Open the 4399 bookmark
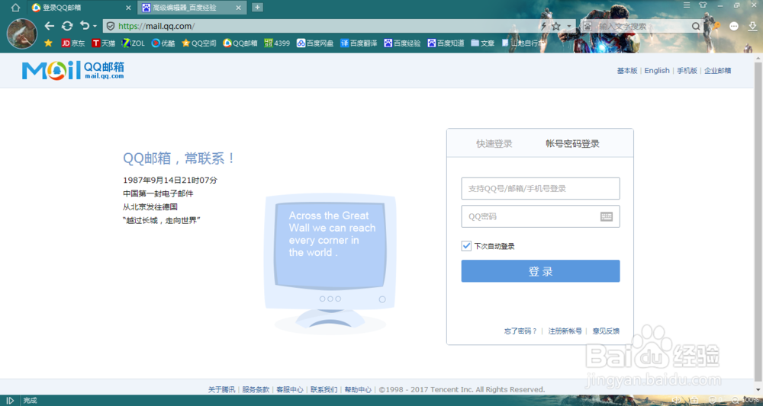763x406 pixels. 277,43
